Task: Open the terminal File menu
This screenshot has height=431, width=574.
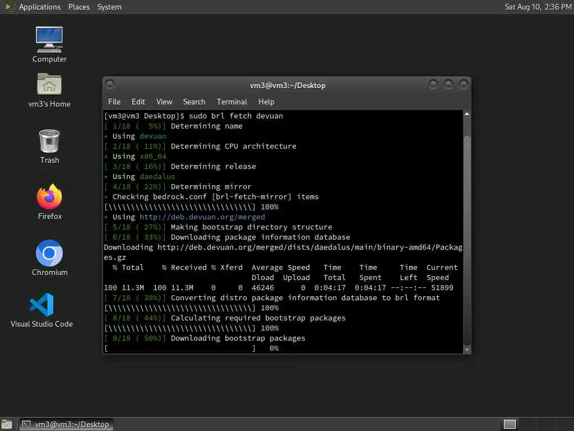Action: point(114,102)
